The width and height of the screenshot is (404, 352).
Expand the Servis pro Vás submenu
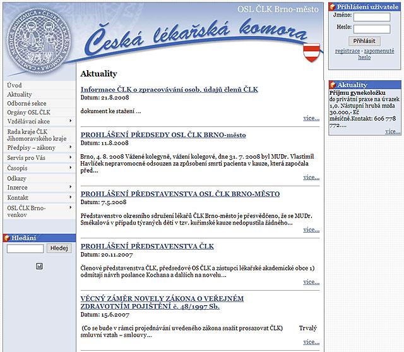71,157
